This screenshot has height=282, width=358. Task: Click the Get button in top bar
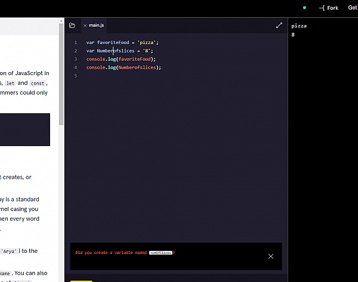click(x=353, y=8)
